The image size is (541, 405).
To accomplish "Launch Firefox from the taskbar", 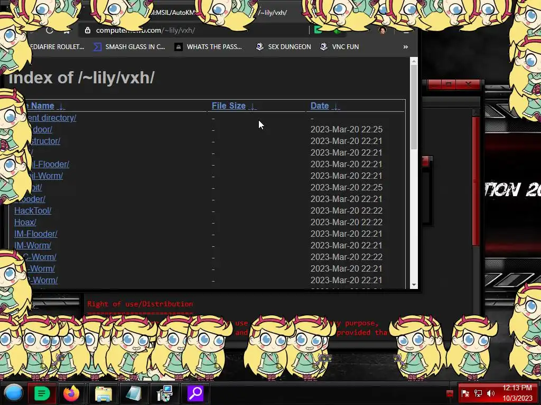I will (x=71, y=393).
